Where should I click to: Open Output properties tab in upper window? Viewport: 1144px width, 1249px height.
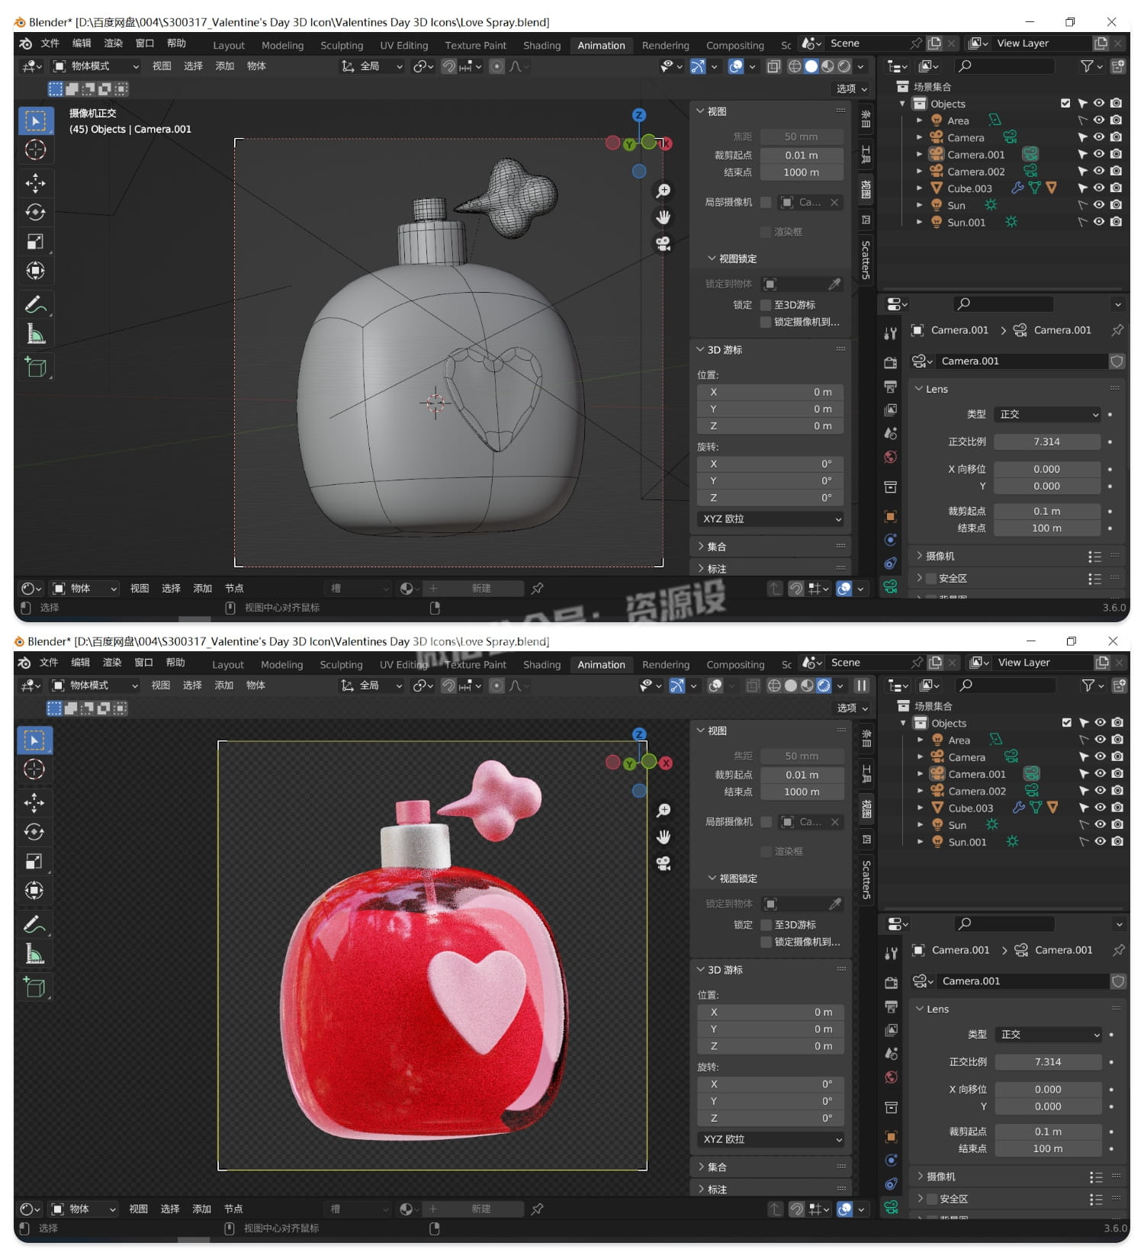(x=891, y=386)
